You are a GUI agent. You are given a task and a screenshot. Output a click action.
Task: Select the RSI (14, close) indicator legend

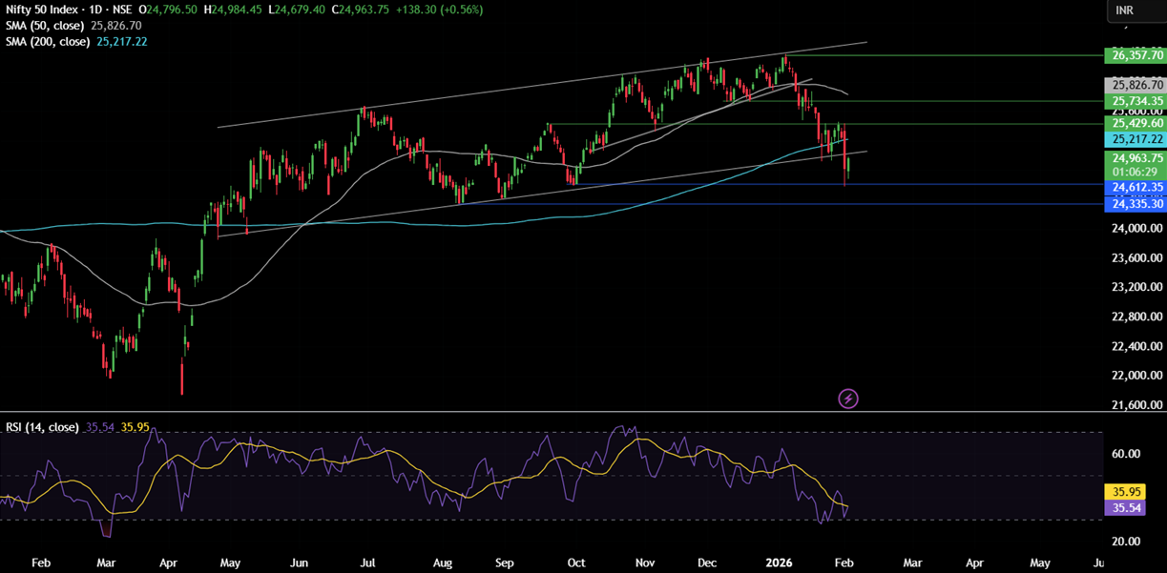tap(42, 426)
